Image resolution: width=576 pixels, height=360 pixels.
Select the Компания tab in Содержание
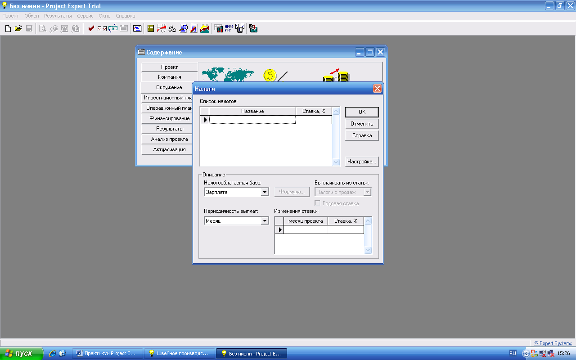coord(169,77)
